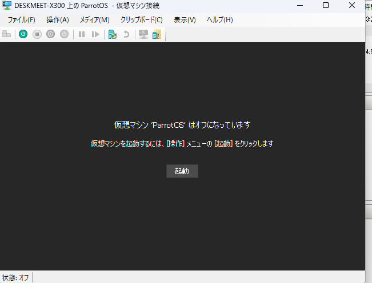This screenshot has height=283, width=372.
Task: Open the 操作(A) menu
Action: [x=57, y=20]
